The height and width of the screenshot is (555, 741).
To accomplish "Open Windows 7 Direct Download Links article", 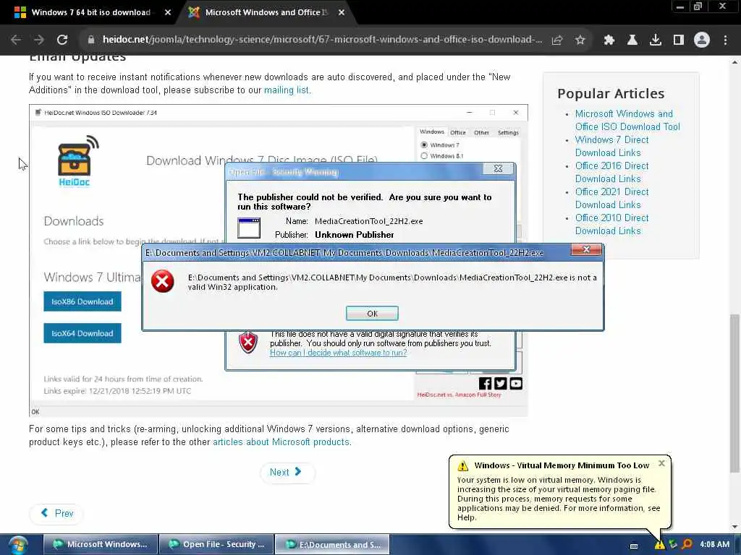I will (611, 146).
